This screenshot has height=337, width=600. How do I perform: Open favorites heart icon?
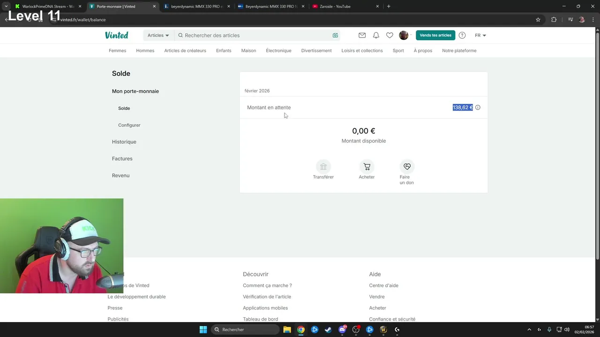click(390, 35)
